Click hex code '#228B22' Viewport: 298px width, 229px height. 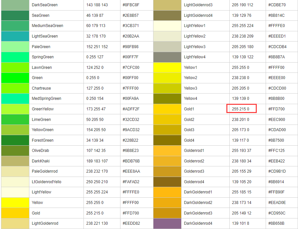[x=130, y=140]
